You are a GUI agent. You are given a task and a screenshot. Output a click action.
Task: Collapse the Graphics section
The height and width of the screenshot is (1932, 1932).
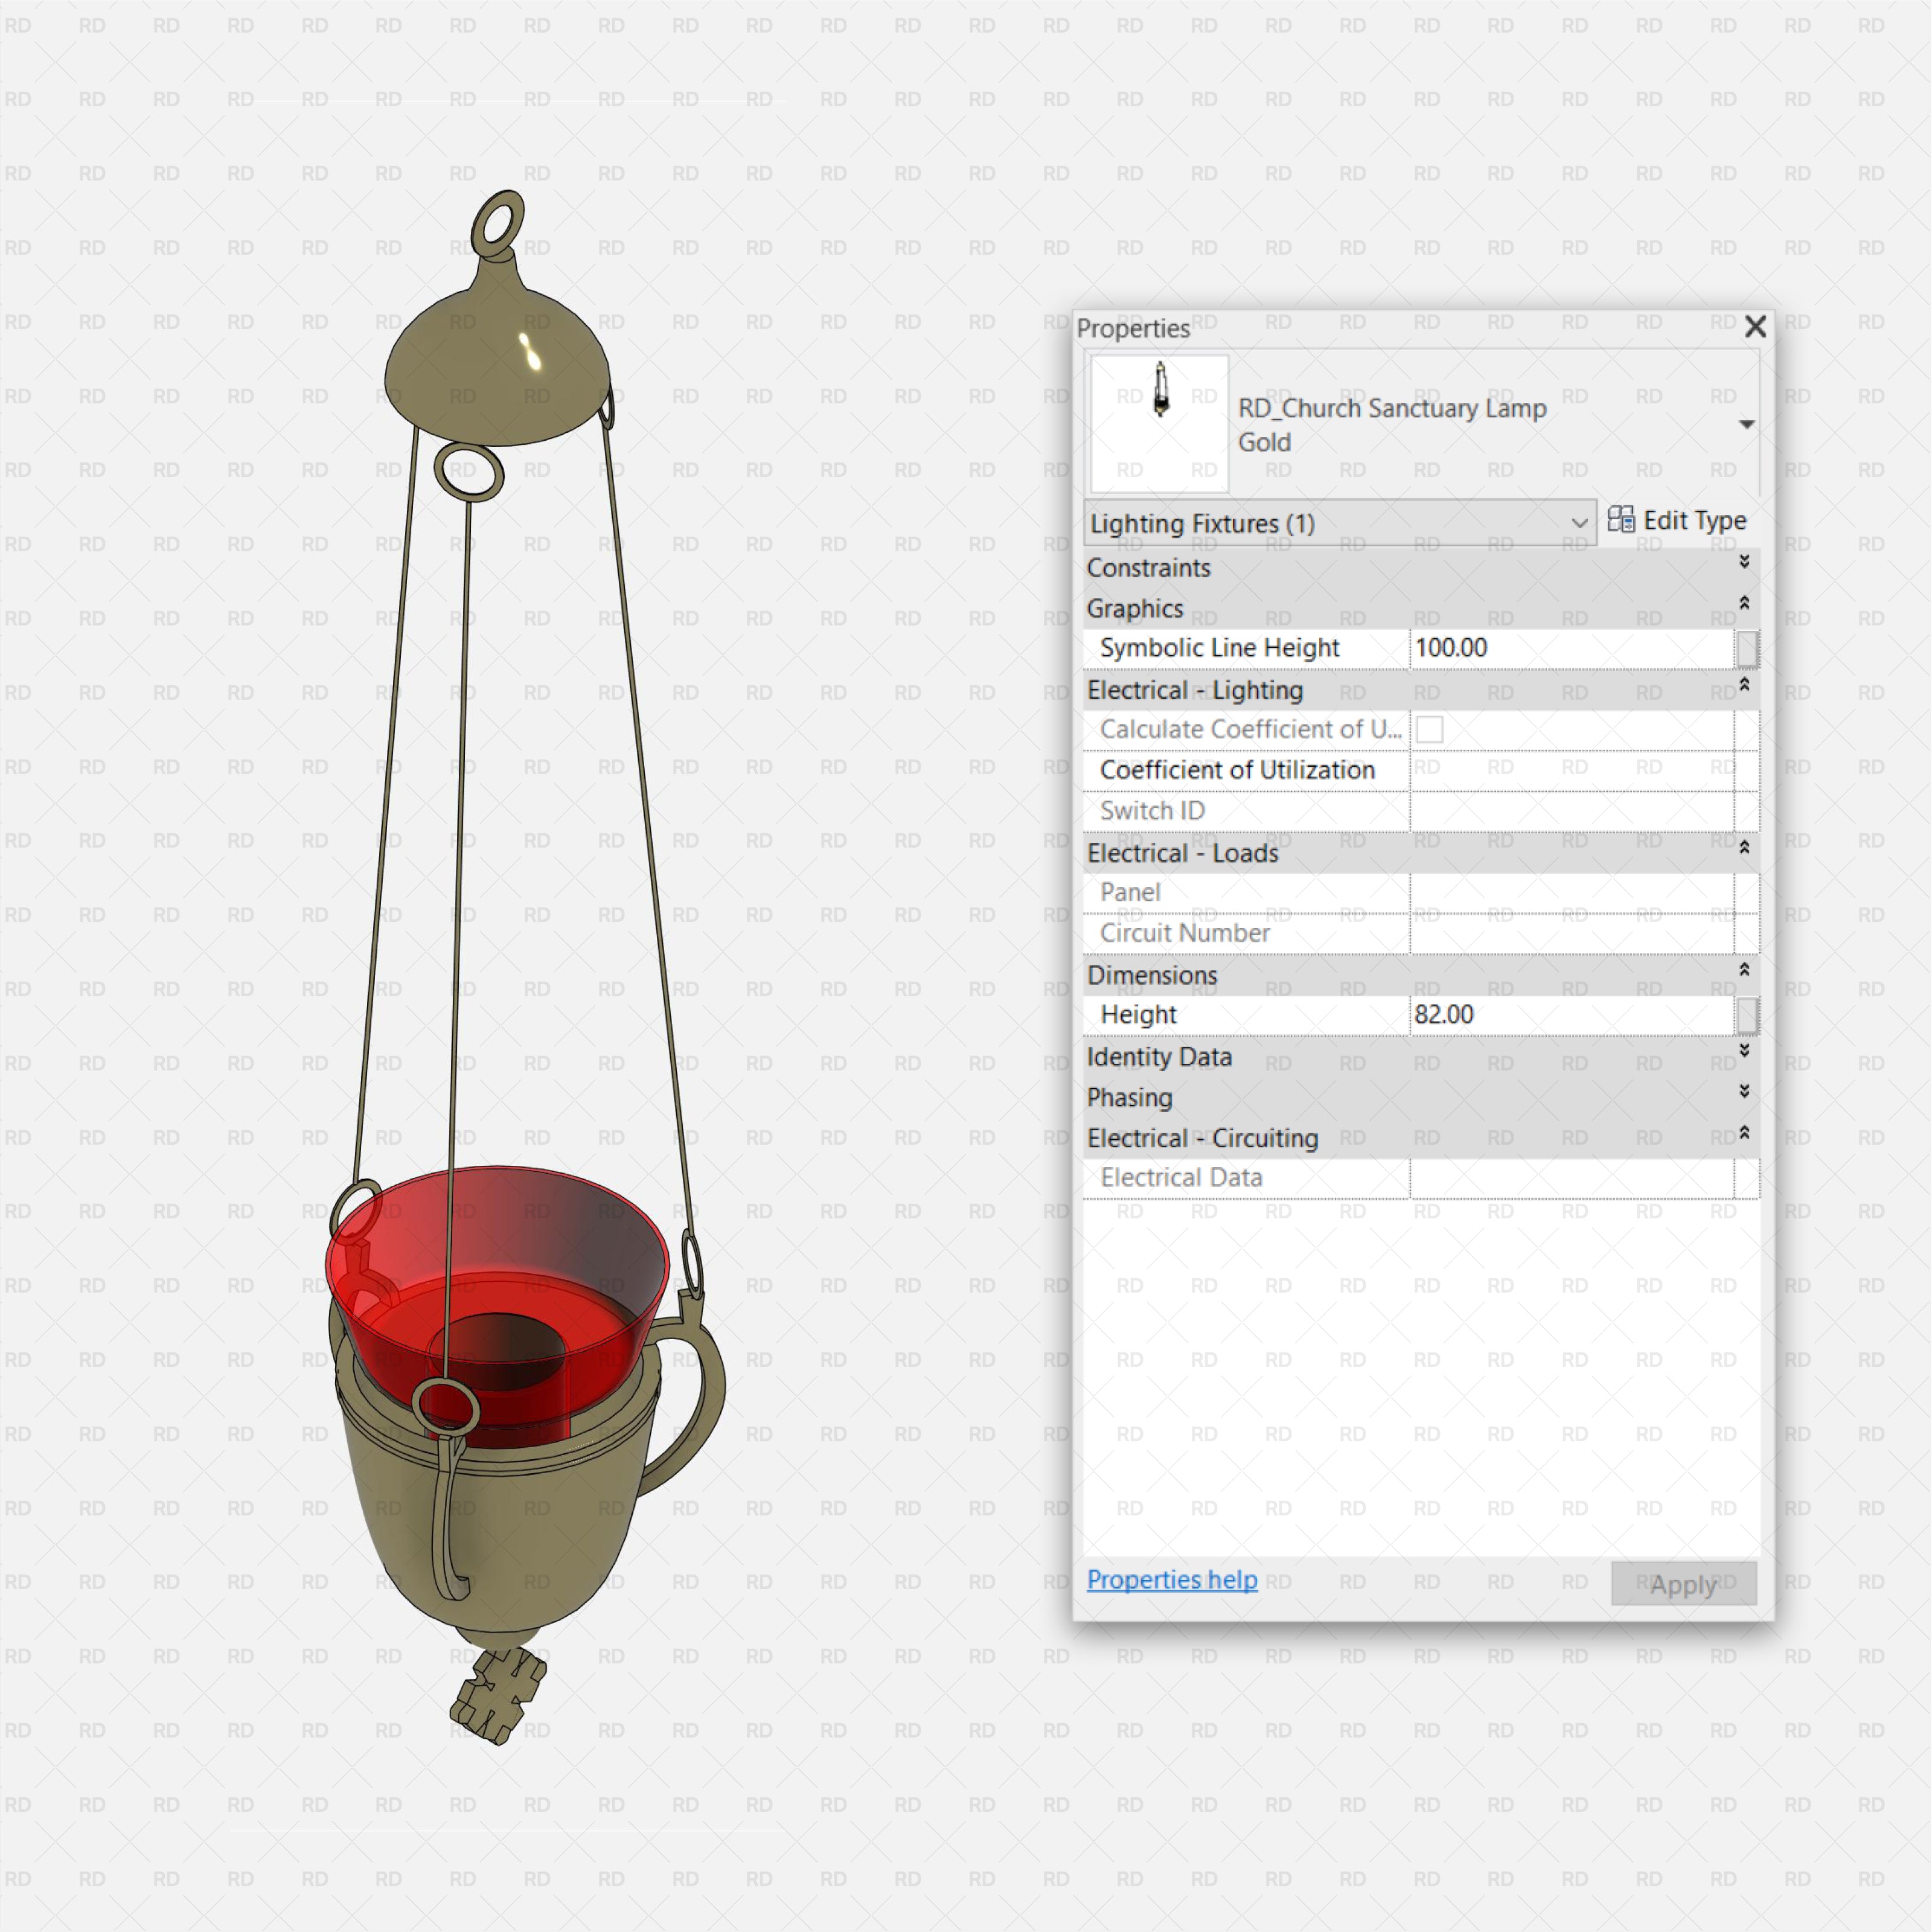click(1744, 603)
